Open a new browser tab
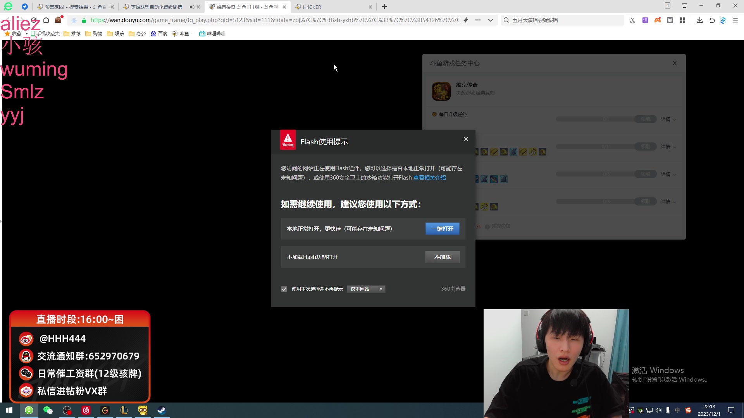The image size is (744, 418). pyautogui.click(x=384, y=7)
